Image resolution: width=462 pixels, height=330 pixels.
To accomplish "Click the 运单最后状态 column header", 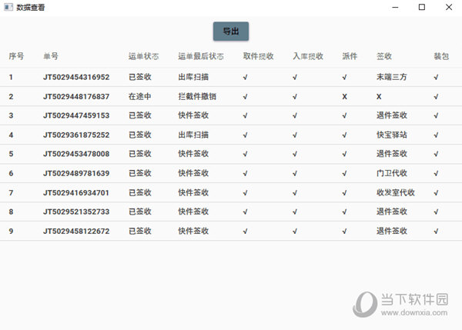I will 201,56.
